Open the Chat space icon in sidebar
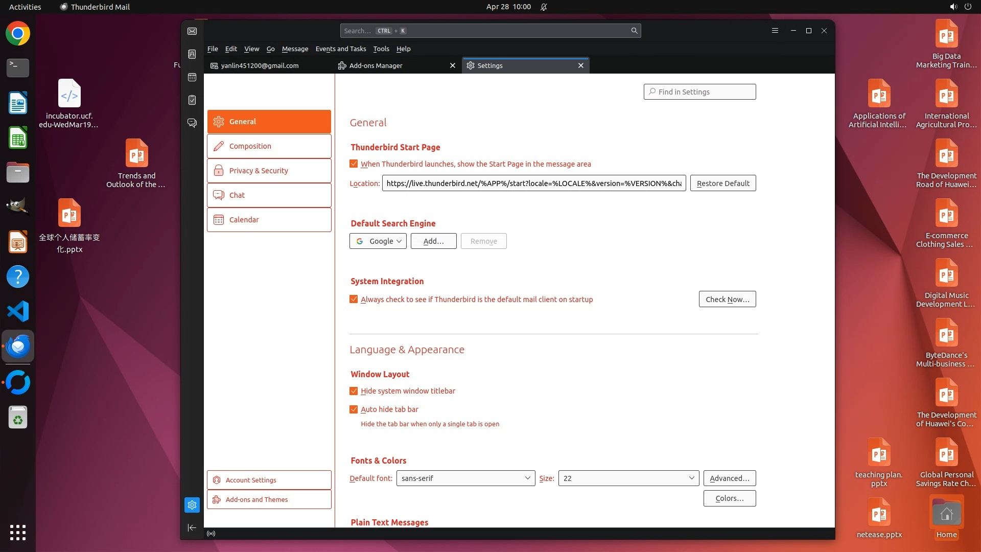The height and width of the screenshot is (552, 981). [192, 123]
